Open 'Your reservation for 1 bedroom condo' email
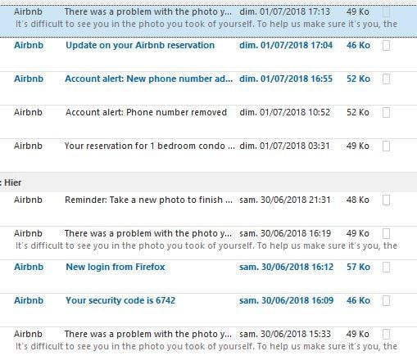The image size is (417, 360). click(x=208, y=155)
